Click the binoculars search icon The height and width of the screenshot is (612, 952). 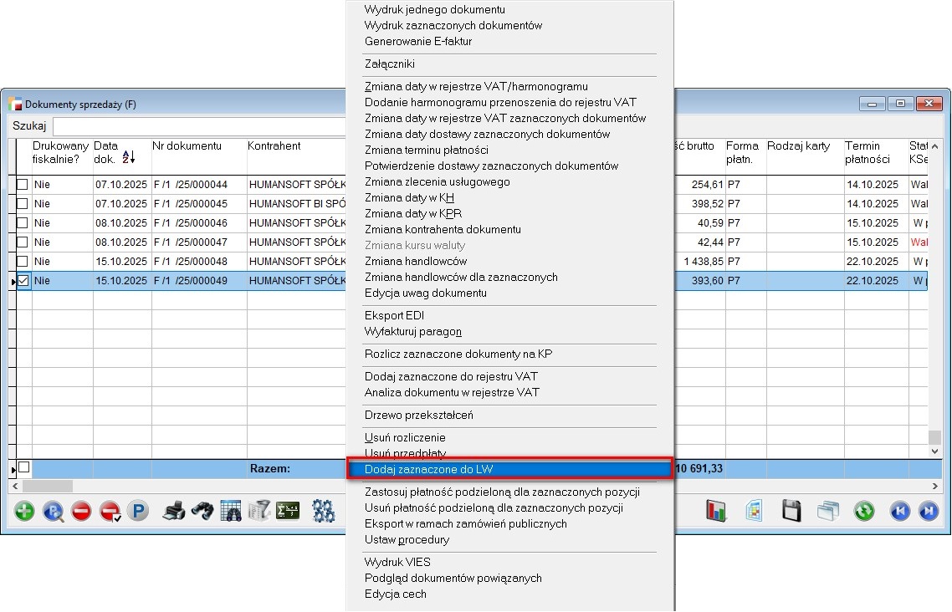202,511
